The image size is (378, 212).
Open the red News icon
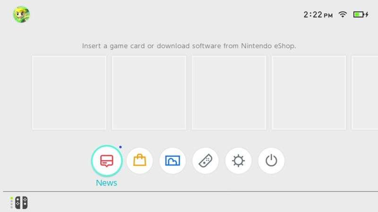107,161
